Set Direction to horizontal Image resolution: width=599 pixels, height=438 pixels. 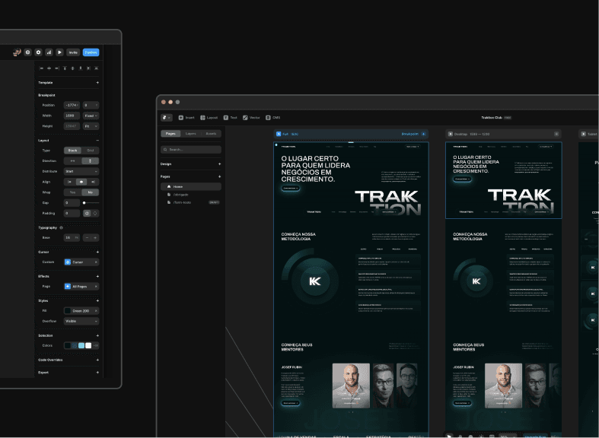72,161
